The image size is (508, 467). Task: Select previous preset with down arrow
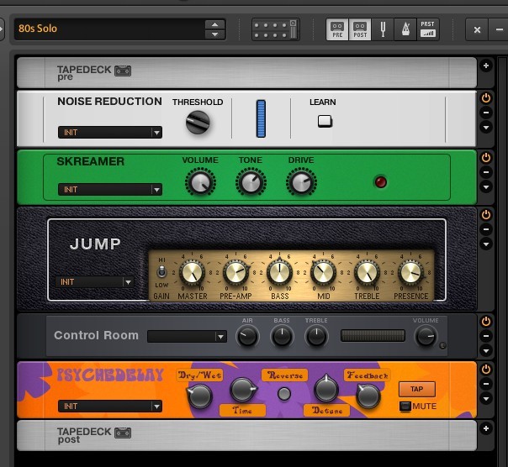click(x=214, y=34)
